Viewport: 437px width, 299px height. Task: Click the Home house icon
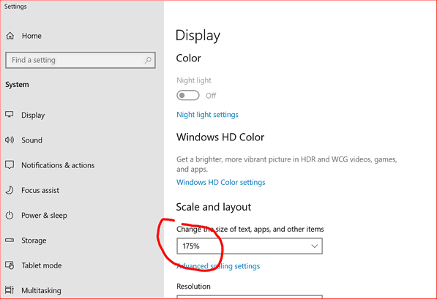coord(10,36)
